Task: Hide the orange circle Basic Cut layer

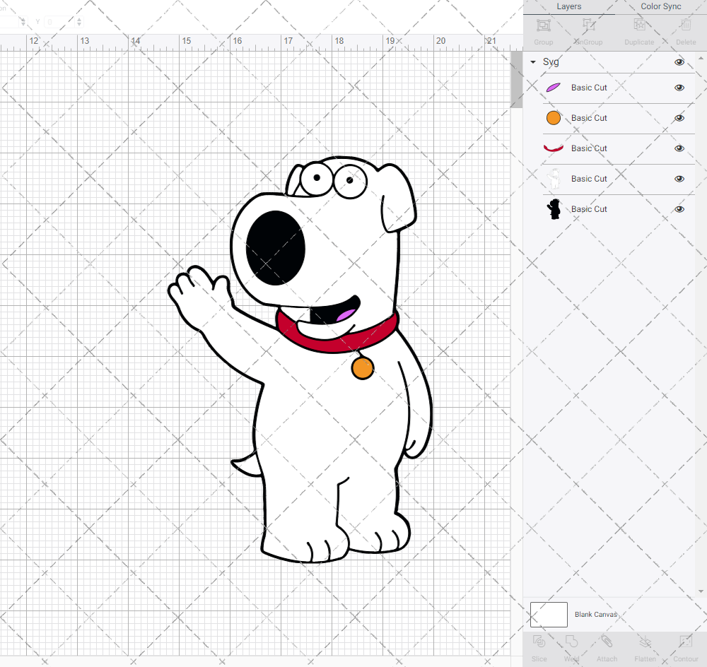Action: point(679,118)
